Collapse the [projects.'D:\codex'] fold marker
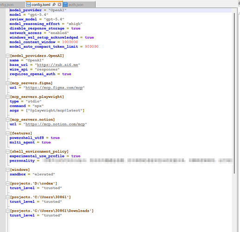The height and width of the screenshot is (232, 240). (x=7, y=183)
